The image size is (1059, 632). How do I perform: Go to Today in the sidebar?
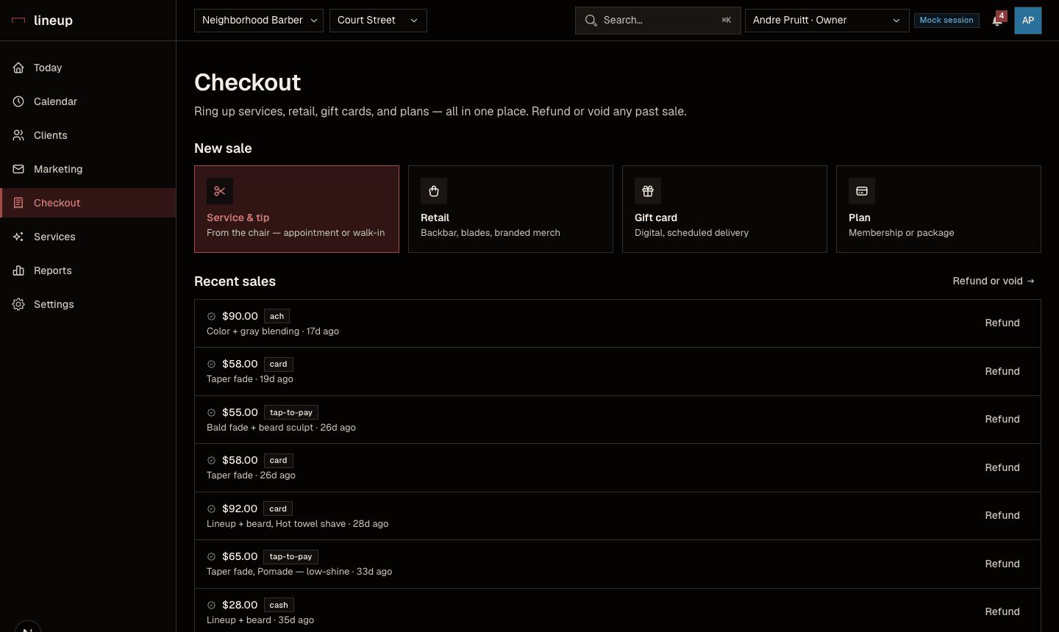point(88,68)
